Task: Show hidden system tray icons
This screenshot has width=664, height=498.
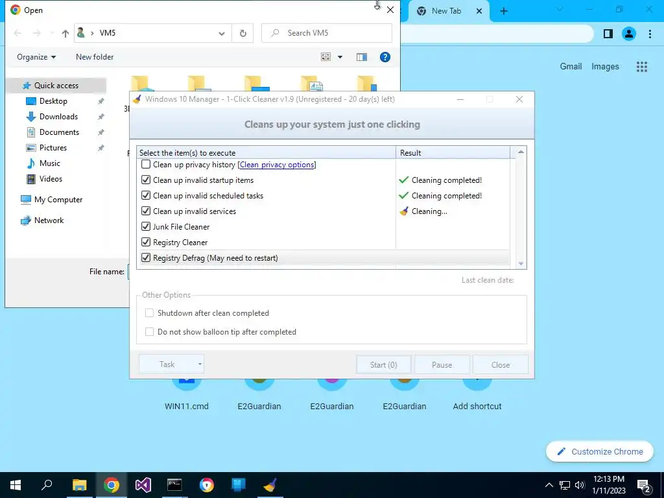Action: (x=549, y=485)
